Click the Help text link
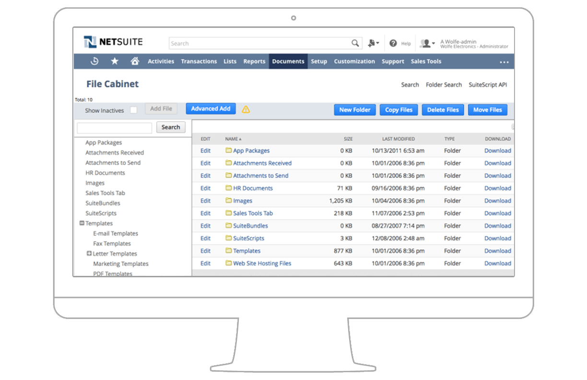 [406, 44]
